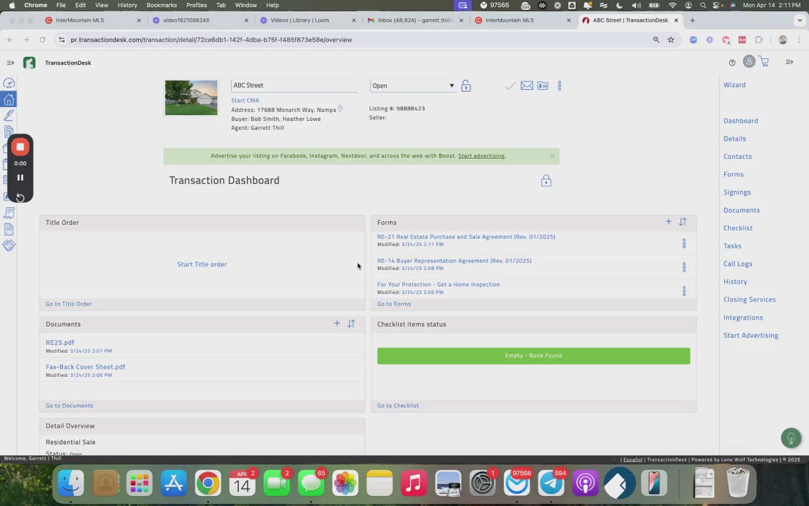Click the map pin beside the address
This screenshot has height=506, width=809.
(341, 109)
